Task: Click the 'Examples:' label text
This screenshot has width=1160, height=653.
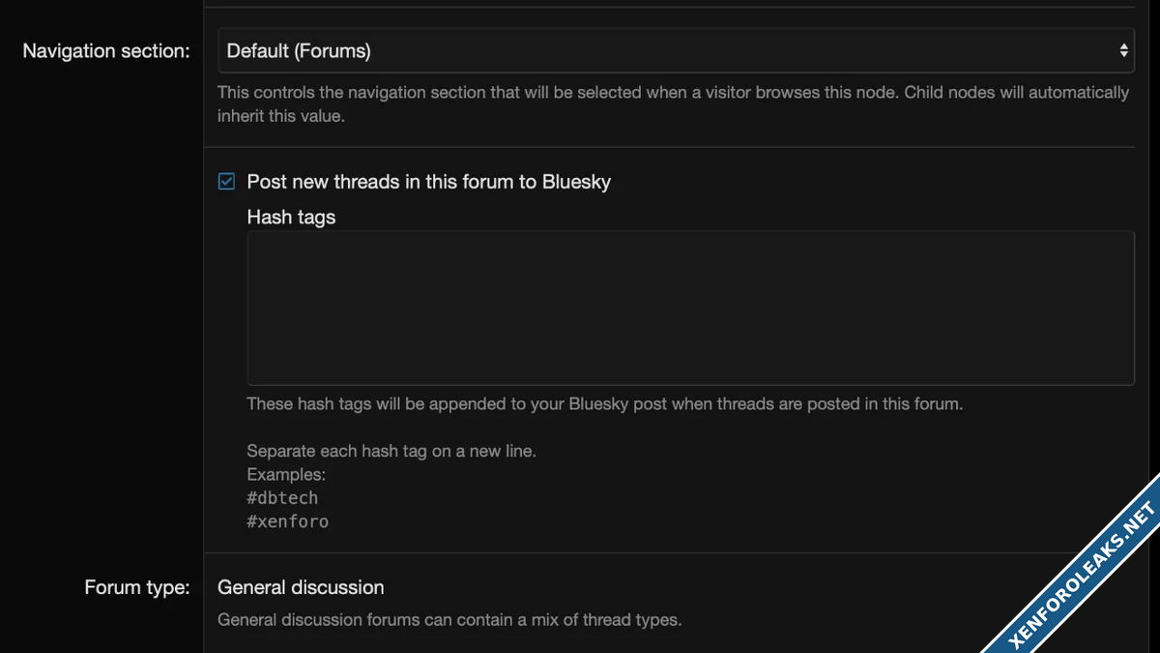Action: 286,475
